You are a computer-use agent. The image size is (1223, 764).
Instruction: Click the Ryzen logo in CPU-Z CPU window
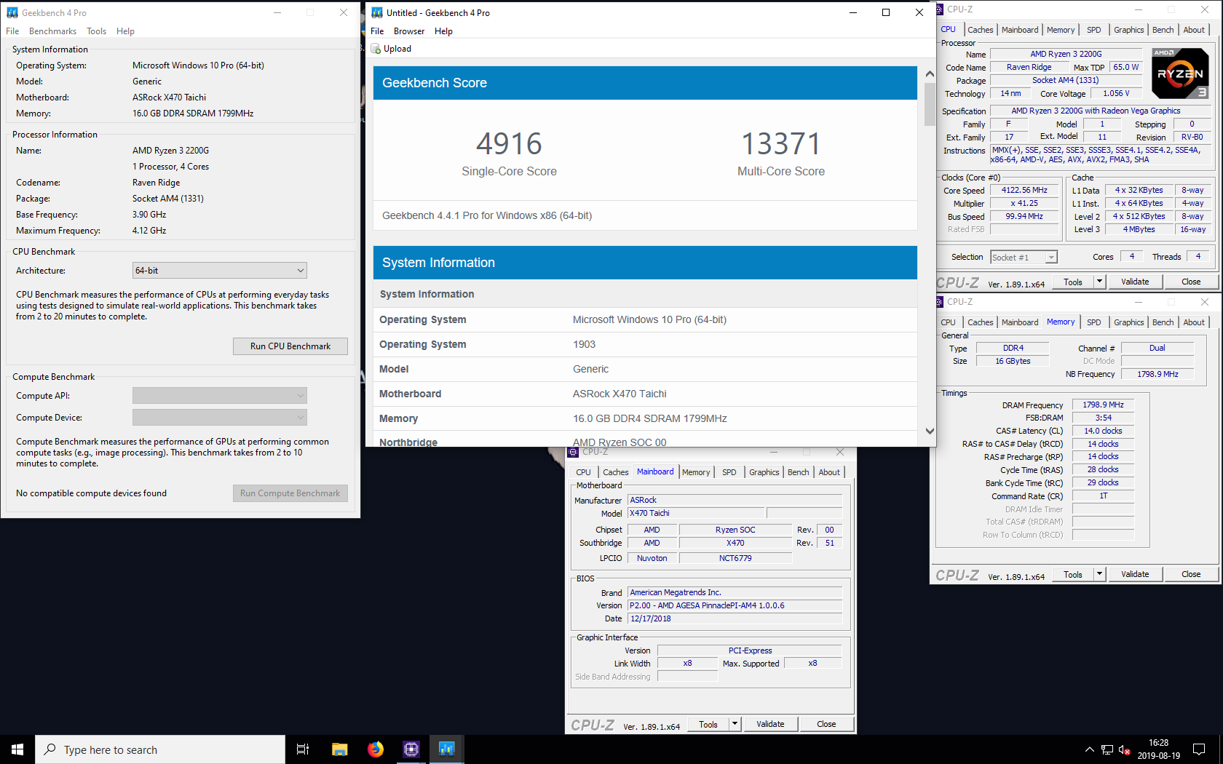(x=1180, y=73)
